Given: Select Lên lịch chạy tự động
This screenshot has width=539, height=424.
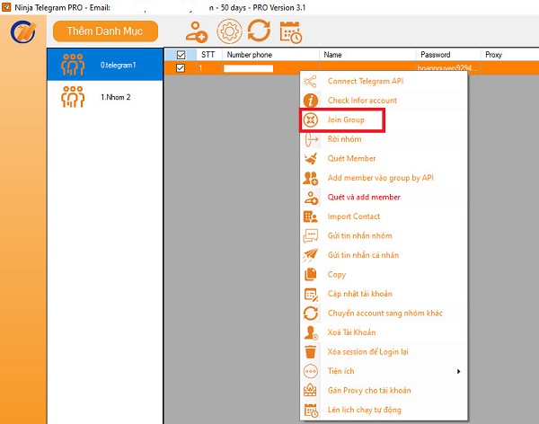Looking at the screenshot, I should (x=384, y=410).
